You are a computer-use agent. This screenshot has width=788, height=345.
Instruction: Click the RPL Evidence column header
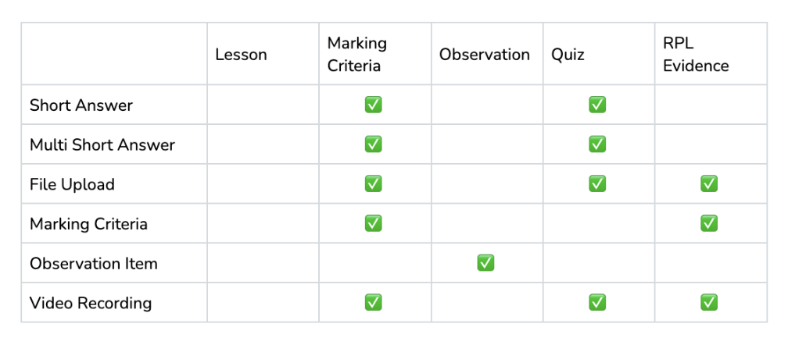point(696,54)
